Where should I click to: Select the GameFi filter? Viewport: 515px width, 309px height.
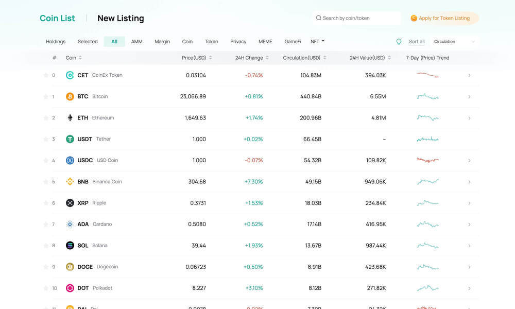(x=293, y=42)
